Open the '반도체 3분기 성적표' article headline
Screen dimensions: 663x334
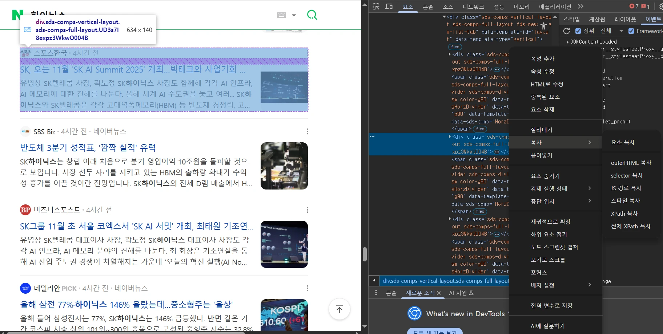[x=88, y=148]
